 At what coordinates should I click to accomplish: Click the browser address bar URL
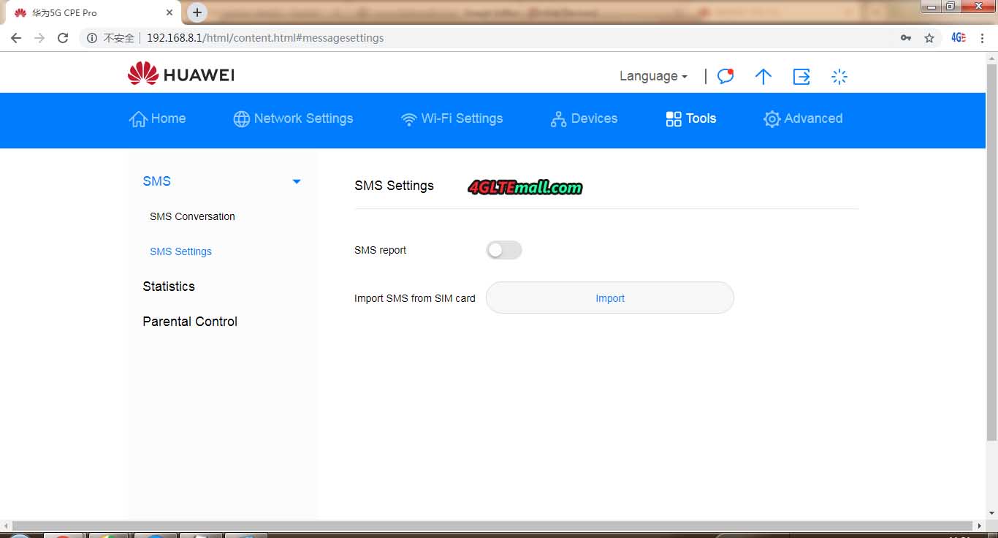264,38
